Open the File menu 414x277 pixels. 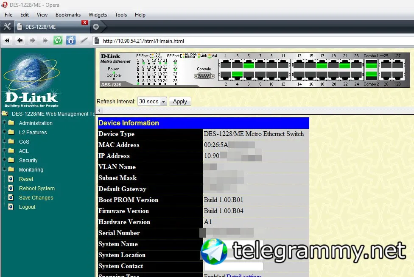[8, 15]
